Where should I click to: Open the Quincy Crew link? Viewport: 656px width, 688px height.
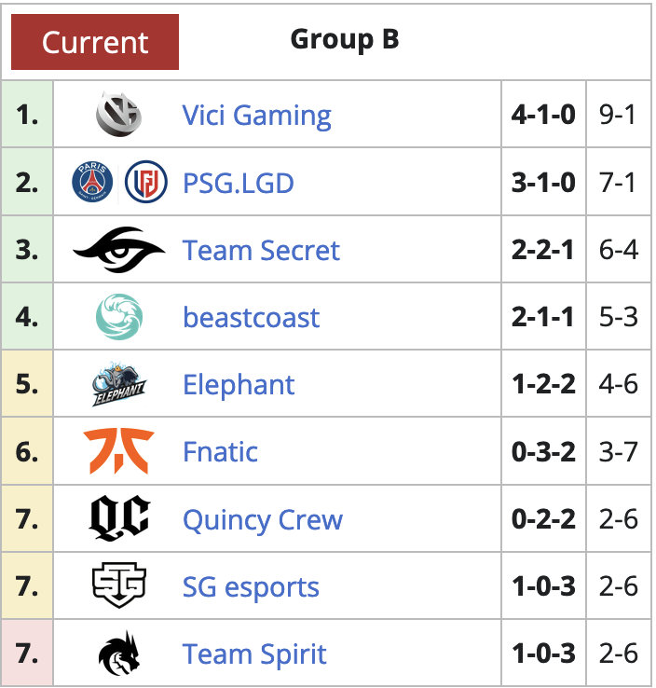(x=263, y=520)
